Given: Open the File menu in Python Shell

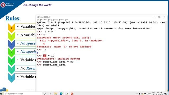Looking at the screenshot, I should 38,20.
